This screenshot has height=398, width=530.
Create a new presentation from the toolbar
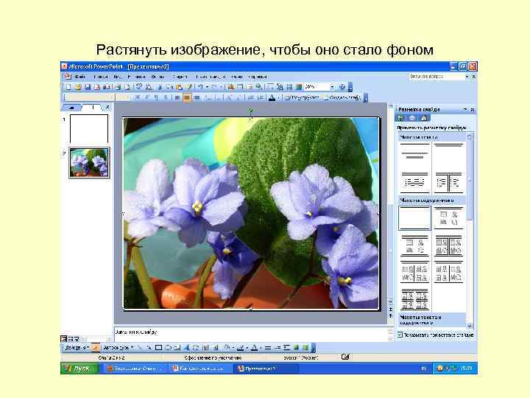68,87
